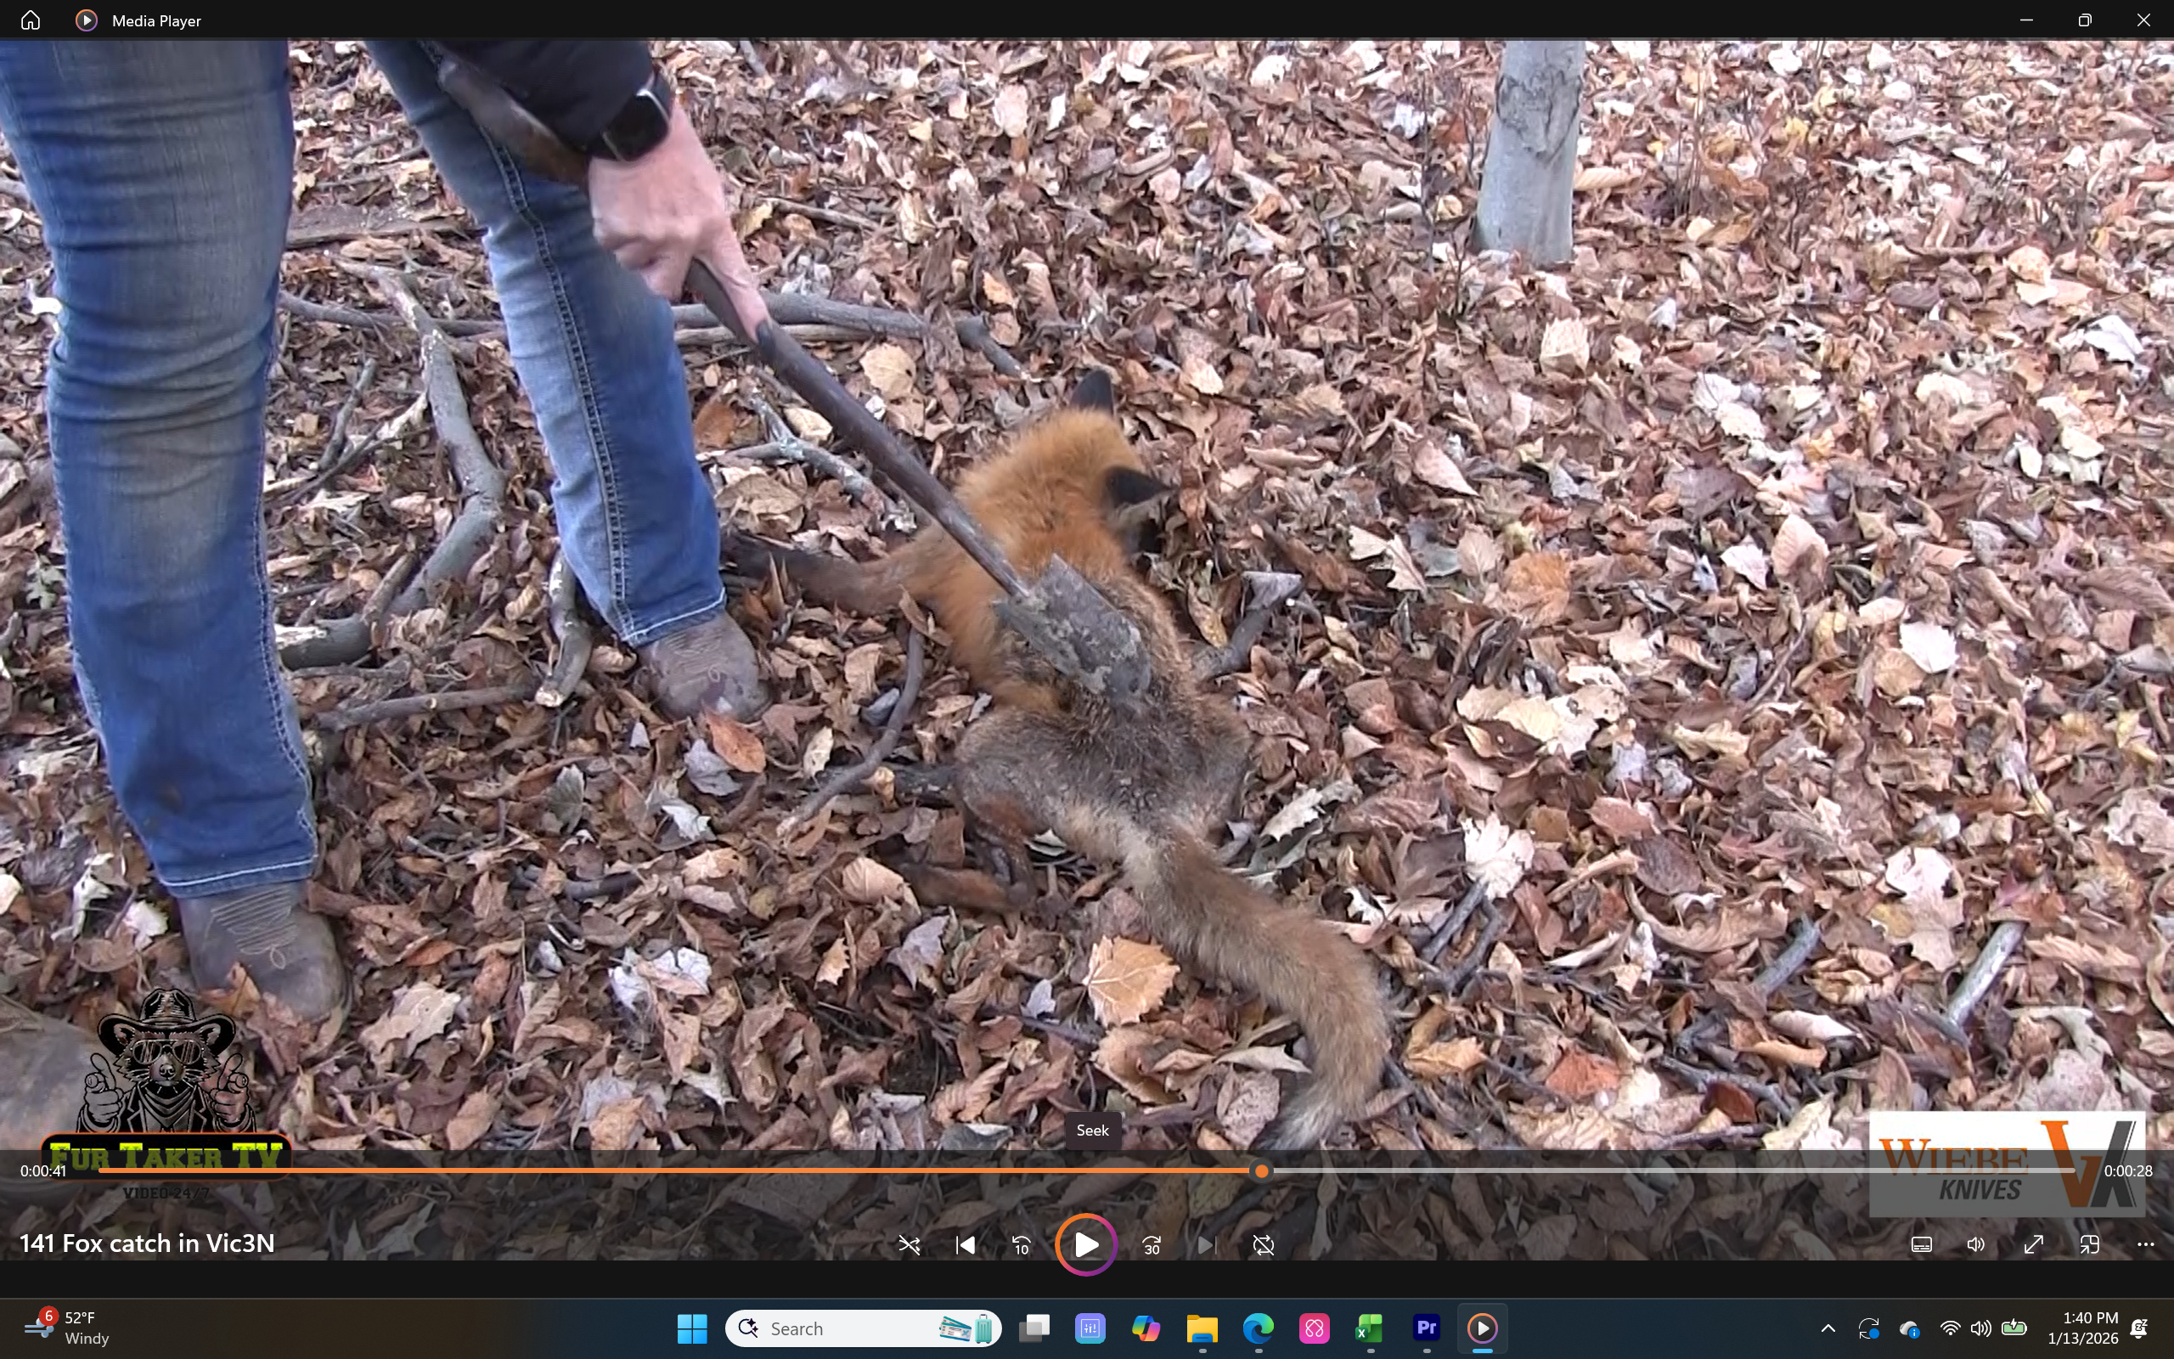The width and height of the screenshot is (2174, 1359).
Task: Jump to the previous video
Action: coord(965,1245)
